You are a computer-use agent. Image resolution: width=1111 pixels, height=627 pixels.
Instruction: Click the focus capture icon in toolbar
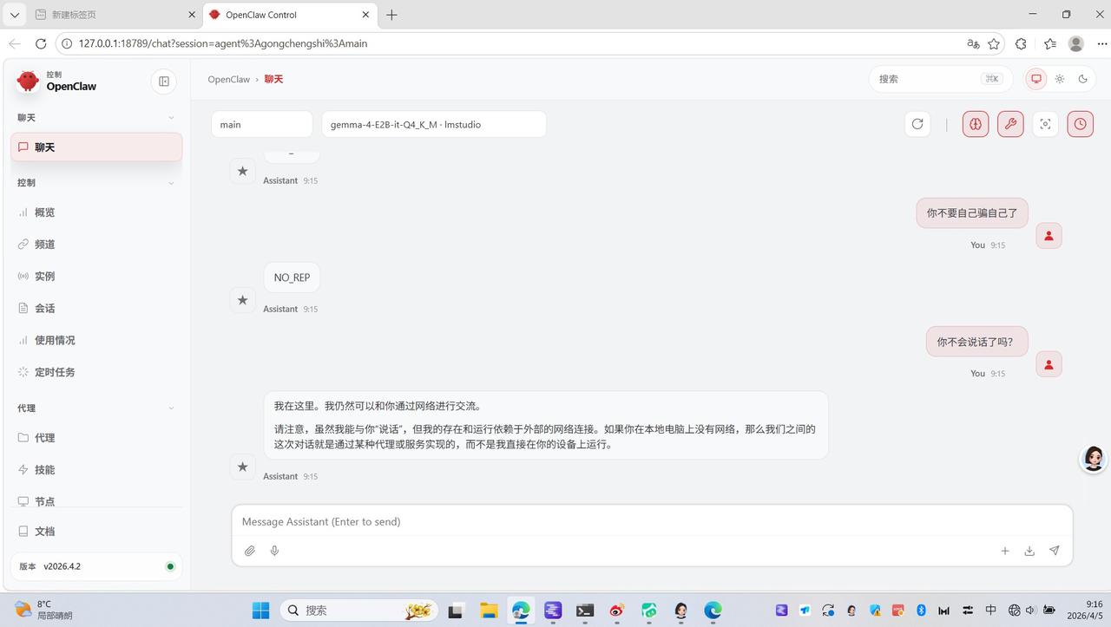pyautogui.click(x=1044, y=123)
